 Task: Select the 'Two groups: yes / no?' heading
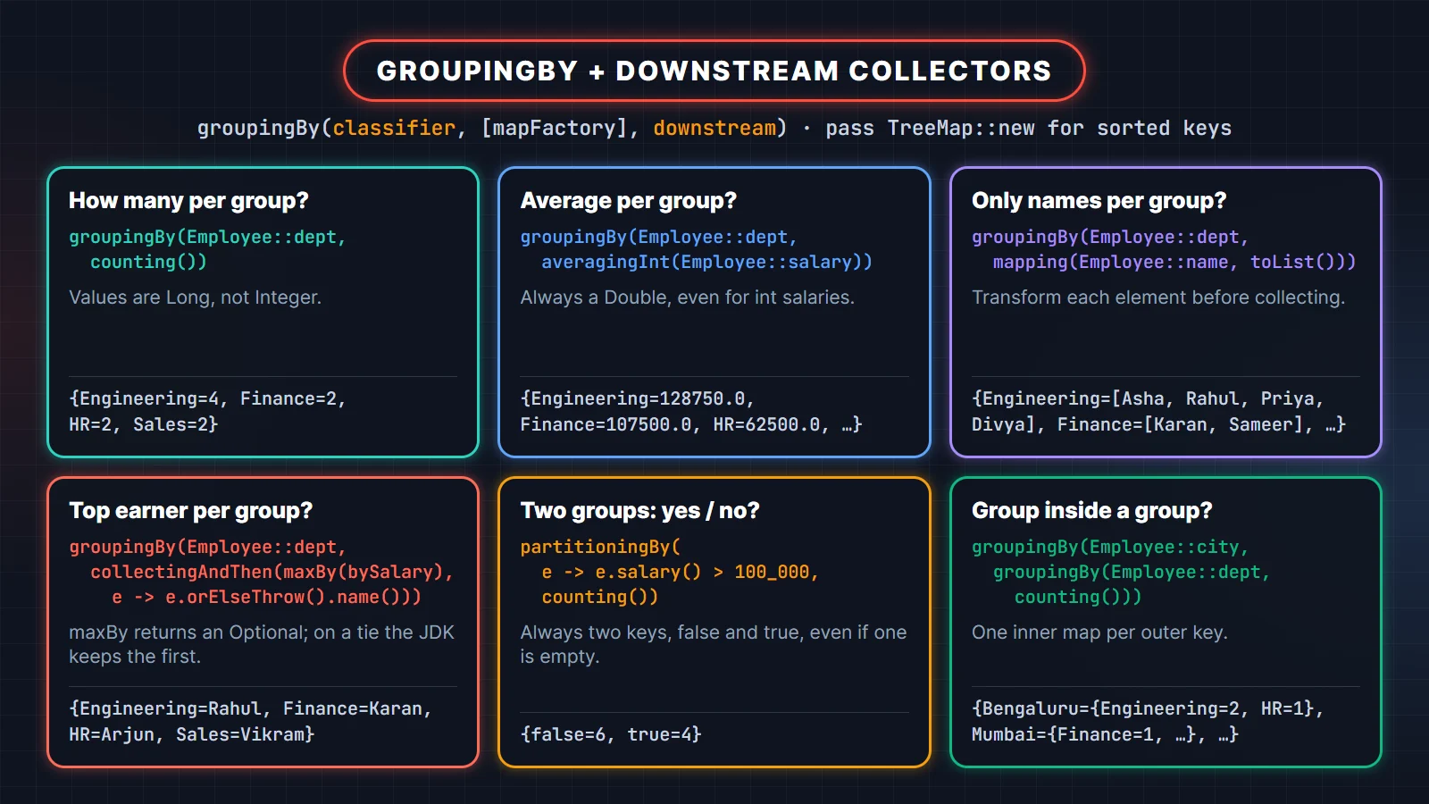coord(639,511)
